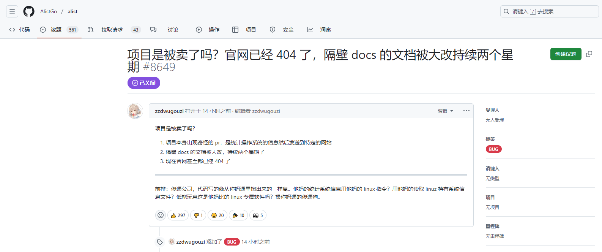Open the add reaction smiley picker
The width and height of the screenshot is (602, 252).
(161, 215)
